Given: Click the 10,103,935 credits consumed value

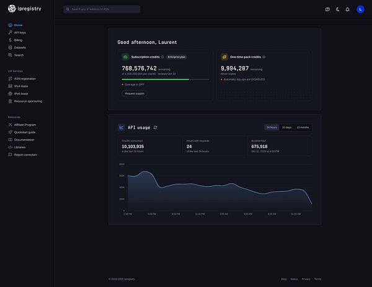Looking at the screenshot, I should 133,147.
